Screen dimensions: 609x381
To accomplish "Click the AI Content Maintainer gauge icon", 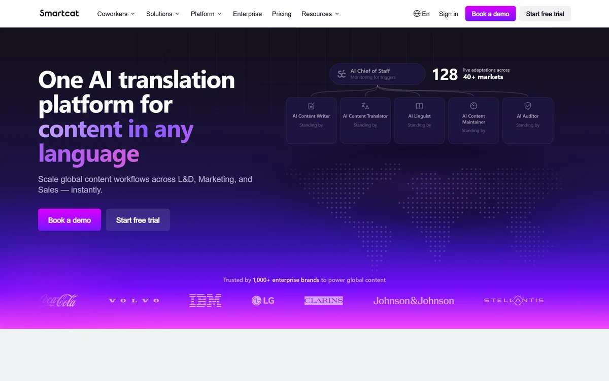I will click(473, 106).
